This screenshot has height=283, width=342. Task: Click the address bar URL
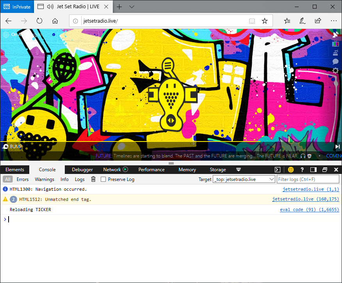click(101, 21)
